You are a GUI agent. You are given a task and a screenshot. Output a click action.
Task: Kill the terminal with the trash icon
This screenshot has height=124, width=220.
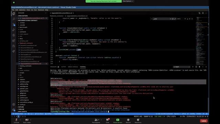(x=199, y=67)
